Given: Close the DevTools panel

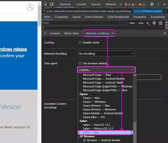Looking at the screenshot, I should (x=164, y=4).
